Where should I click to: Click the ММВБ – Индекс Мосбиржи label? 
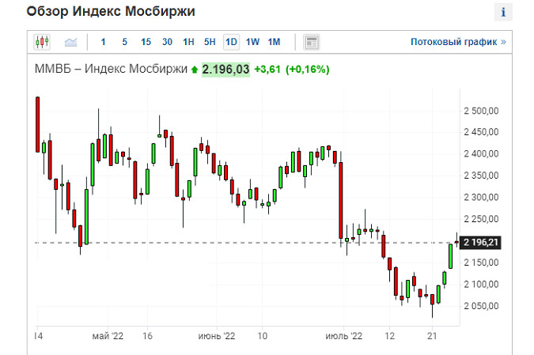coord(111,69)
